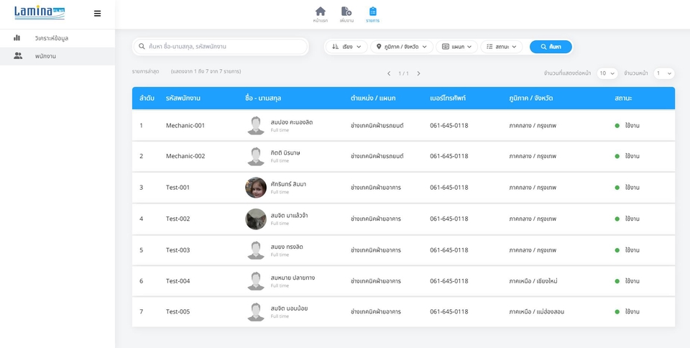Viewport: 690px width, 348px height.
Task: Click employee code Test-005
Action: pyautogui.click(x=178, y=311)
